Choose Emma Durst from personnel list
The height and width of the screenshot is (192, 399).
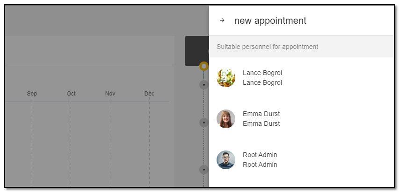click(302, 119)
